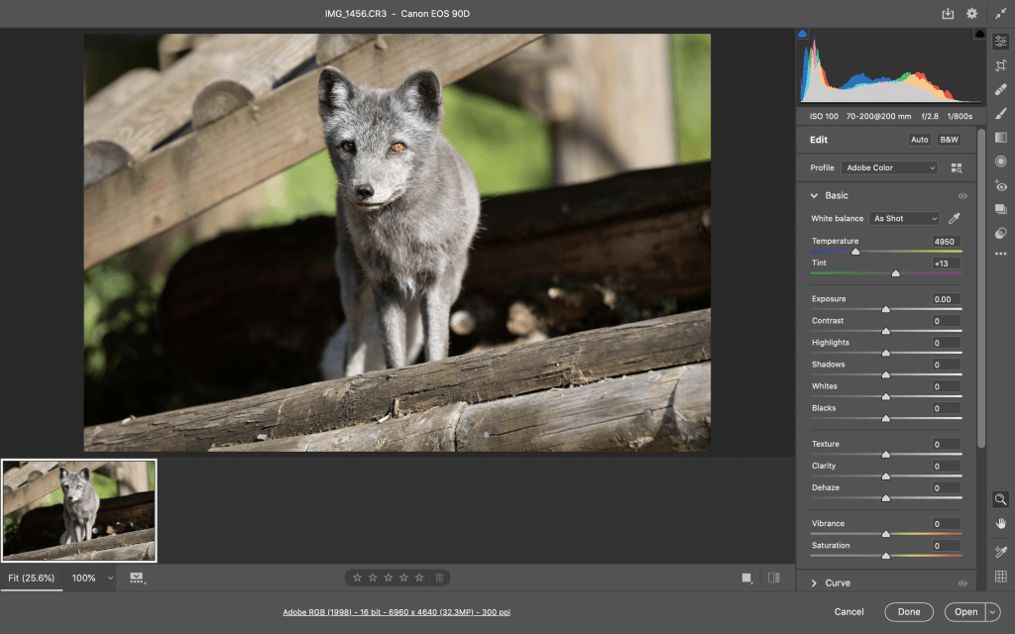Select the Adjustment Brush tool
The height and width of the screenshot is (634, 1015).
point(1001,113)
